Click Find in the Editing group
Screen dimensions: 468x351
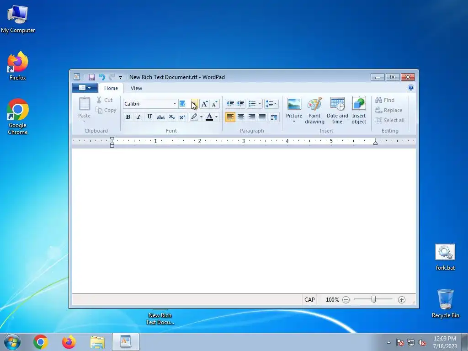click(385, 100)
